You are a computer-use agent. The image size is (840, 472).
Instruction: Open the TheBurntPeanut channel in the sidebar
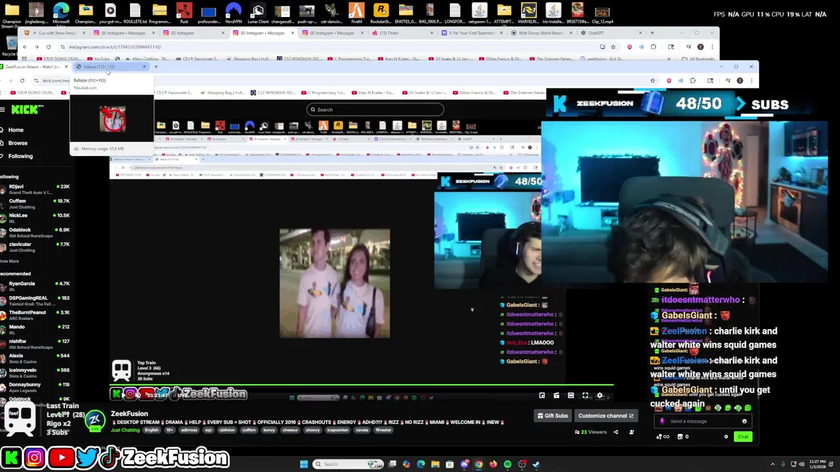[x=35, y=315]
